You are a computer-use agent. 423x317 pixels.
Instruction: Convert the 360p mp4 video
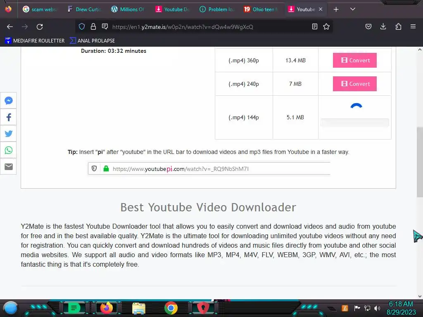point(354,60)
